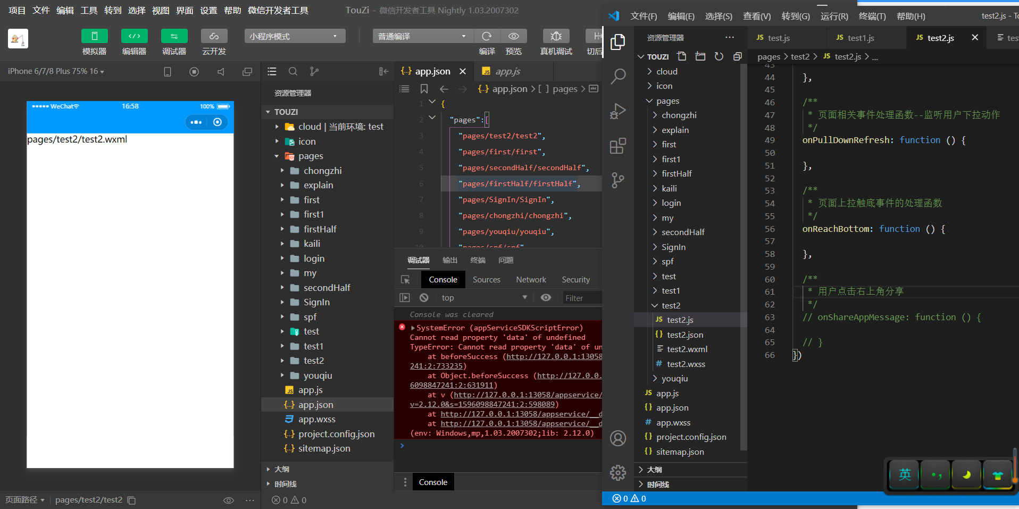Mute the simulator sound
The width and height of the screenshot is (1019, 509).
click(x=221, y=72)
